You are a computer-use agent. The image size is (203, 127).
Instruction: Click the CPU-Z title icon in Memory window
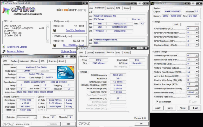[x=79, y=48]
